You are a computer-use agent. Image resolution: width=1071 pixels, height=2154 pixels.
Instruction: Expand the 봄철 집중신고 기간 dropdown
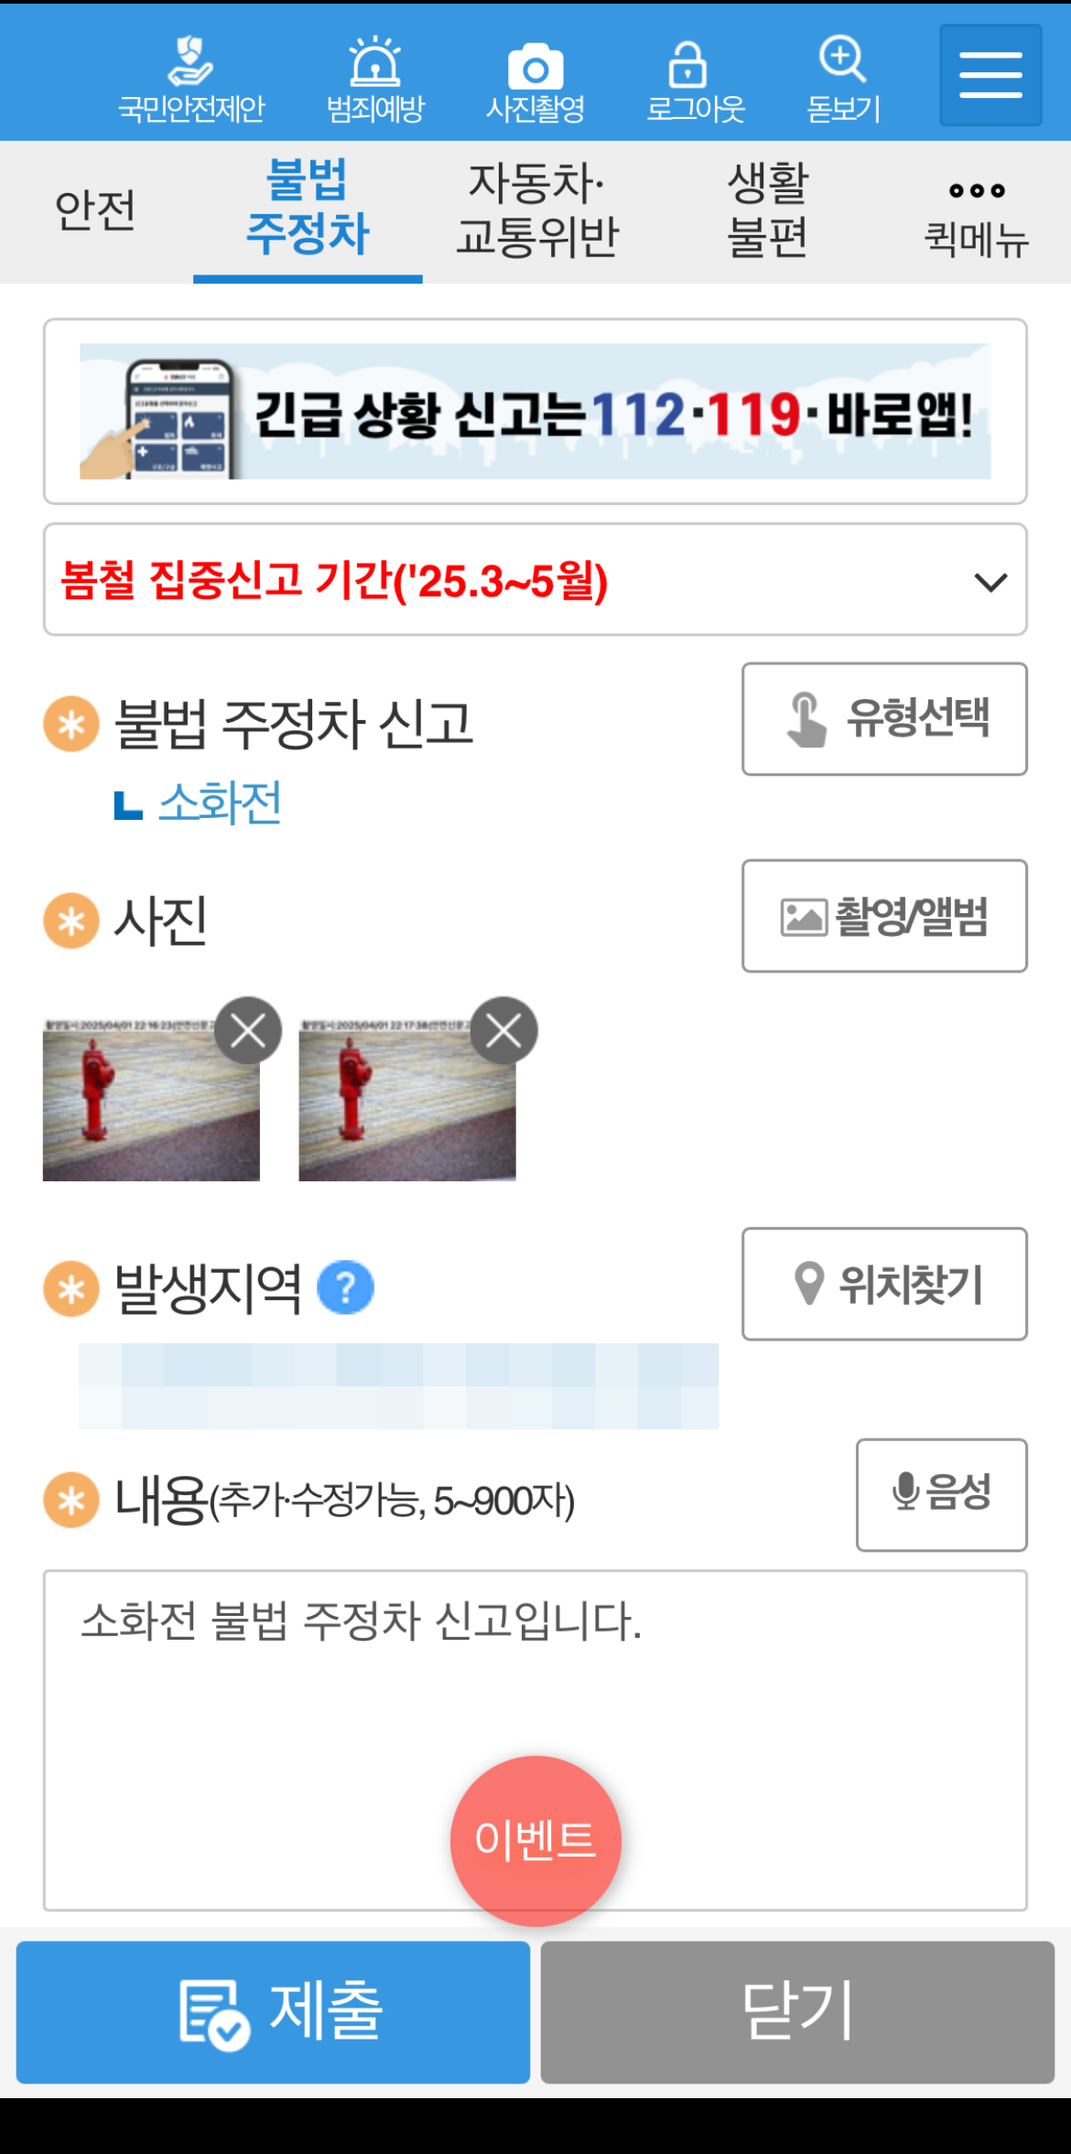tap(535, 580)
